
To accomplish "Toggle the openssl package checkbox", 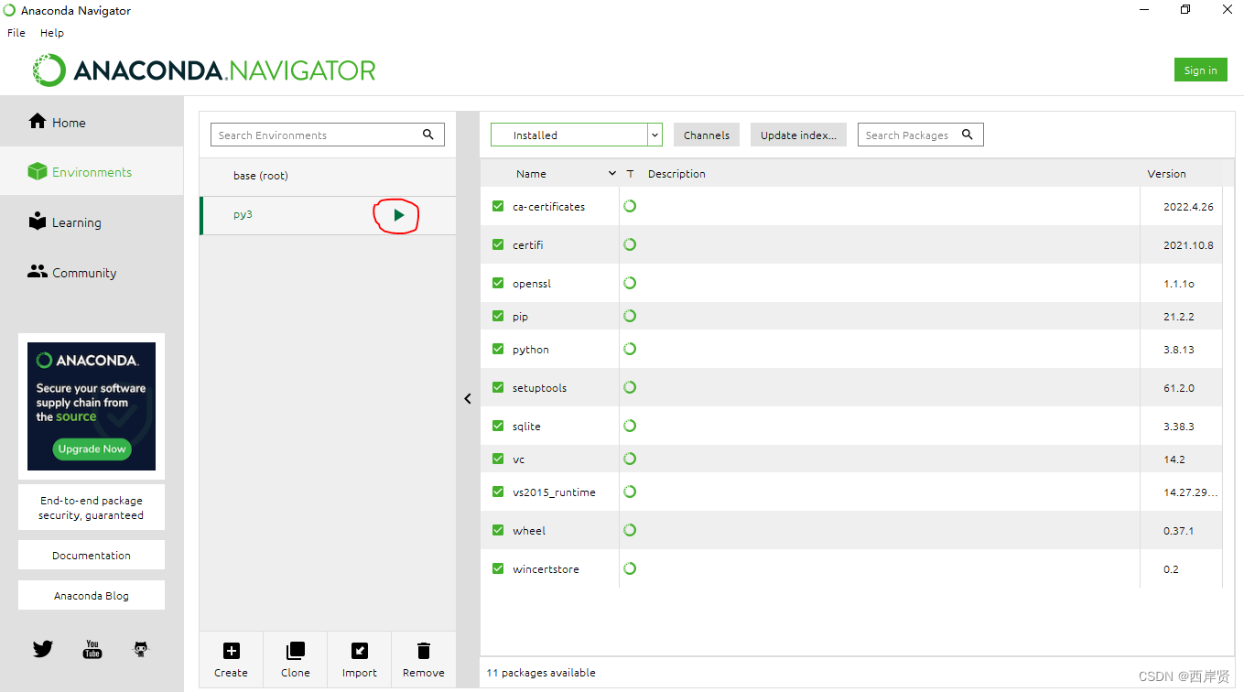I will (498, 283).
